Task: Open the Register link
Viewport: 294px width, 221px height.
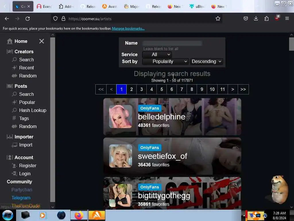Action: tap(28, 165)
